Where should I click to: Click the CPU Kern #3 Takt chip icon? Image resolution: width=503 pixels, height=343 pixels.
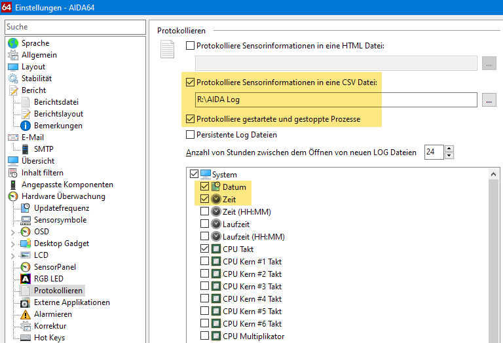tap(216, 286)
